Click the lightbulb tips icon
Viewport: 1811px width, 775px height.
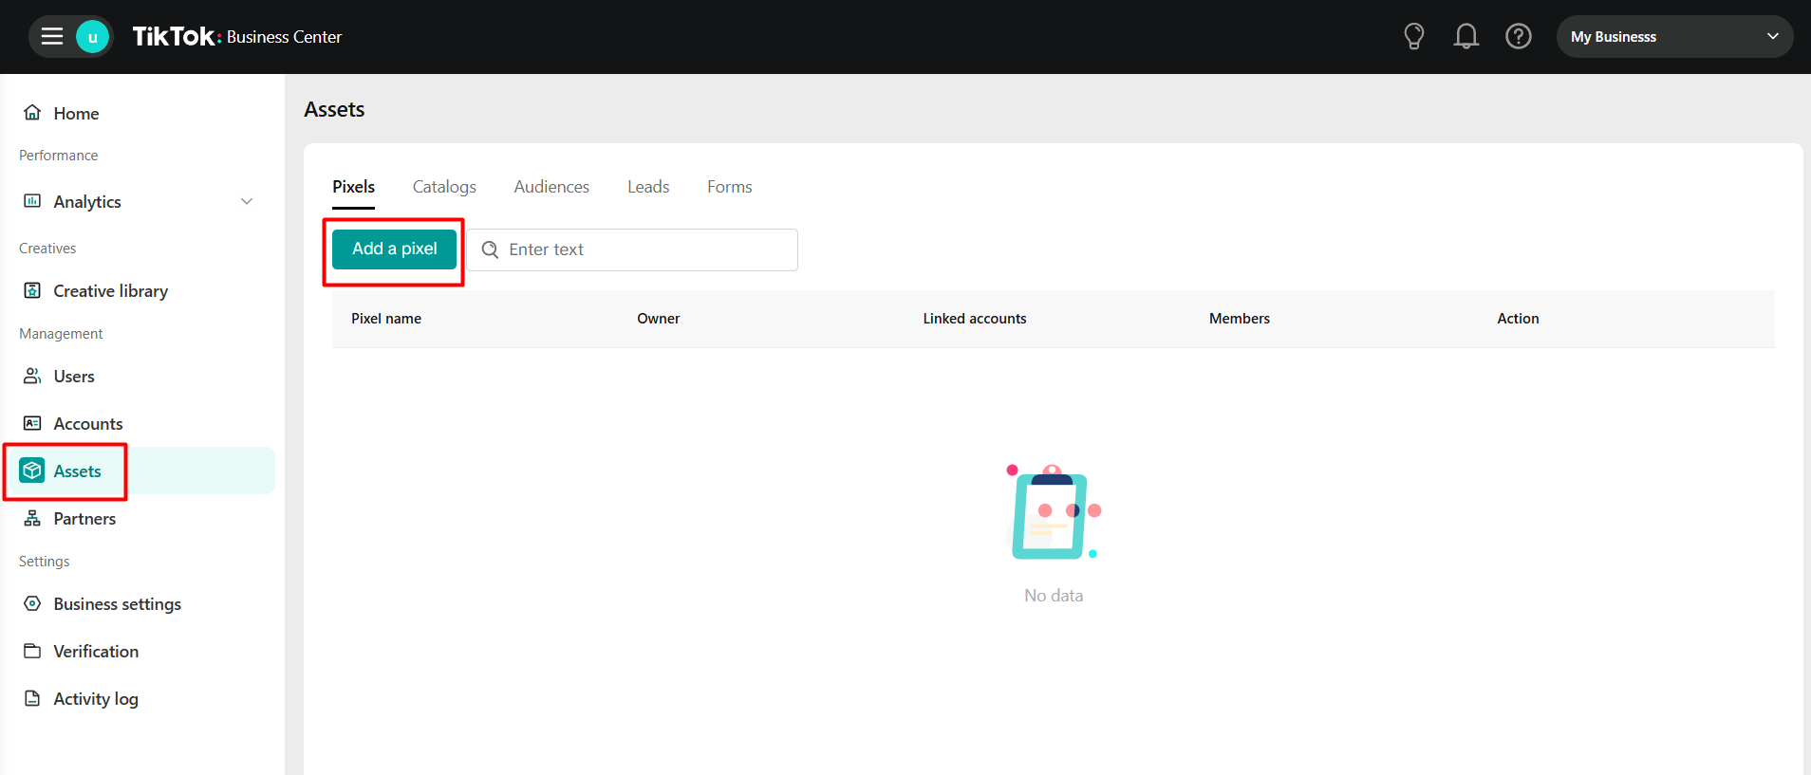[x=1413, y=37]
